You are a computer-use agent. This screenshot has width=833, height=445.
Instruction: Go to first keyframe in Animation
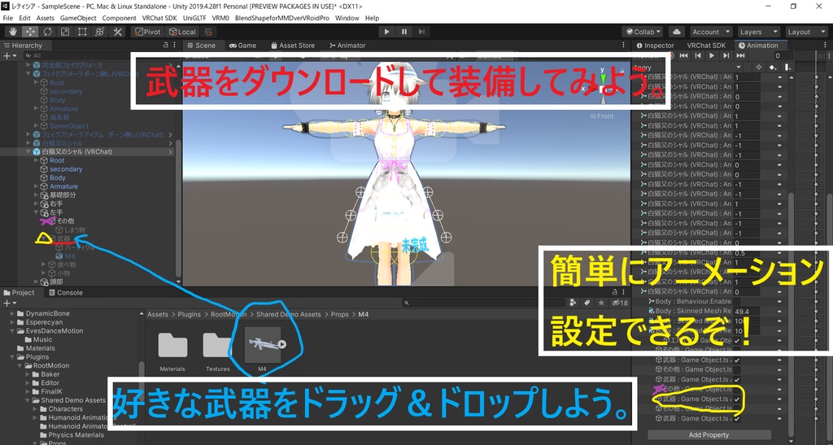pyautogui.click(x=683, y=55)
